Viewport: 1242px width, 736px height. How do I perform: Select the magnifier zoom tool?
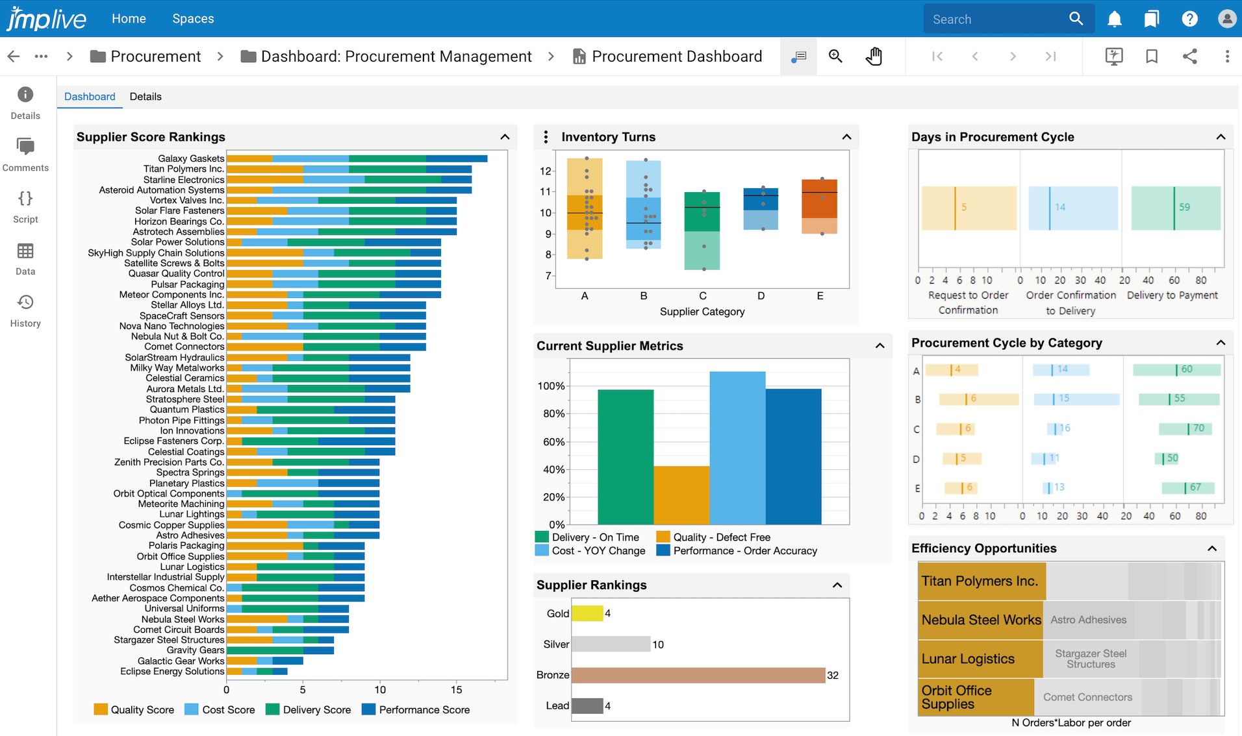click(835, 56)
